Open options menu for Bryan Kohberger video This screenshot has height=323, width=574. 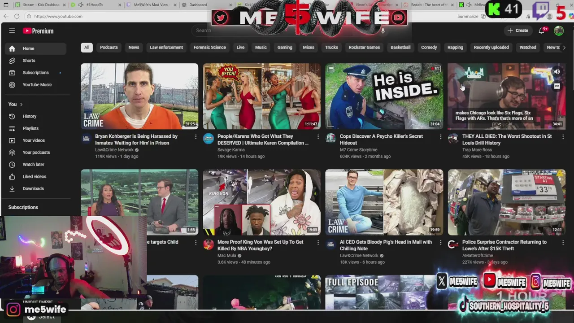coord(196,137)
